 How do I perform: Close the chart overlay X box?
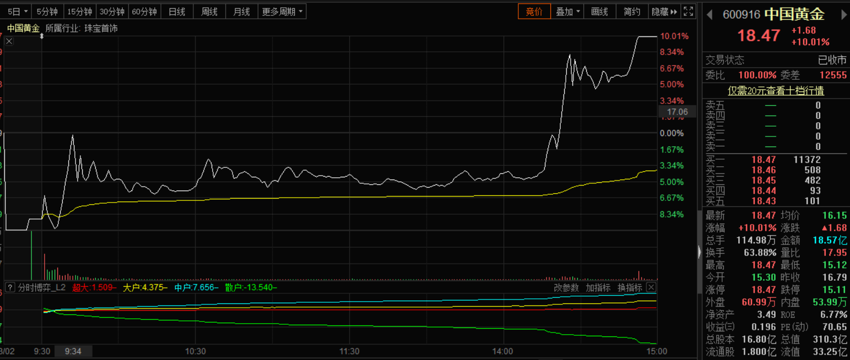click(9, 41)
